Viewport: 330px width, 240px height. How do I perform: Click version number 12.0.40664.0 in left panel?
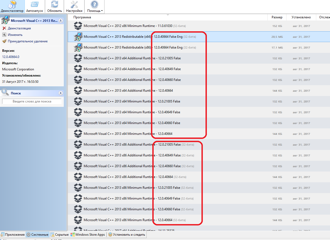tap(11, 57)
